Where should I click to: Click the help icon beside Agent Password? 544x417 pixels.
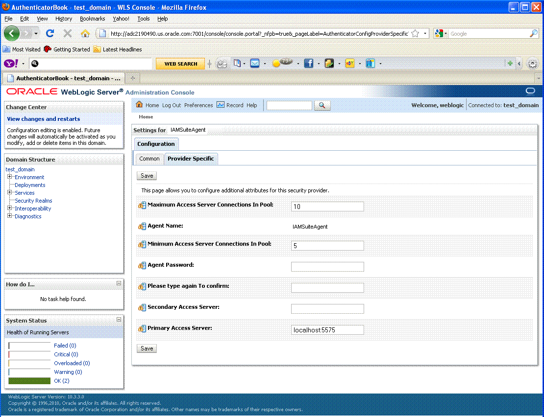tap(142, 266)
